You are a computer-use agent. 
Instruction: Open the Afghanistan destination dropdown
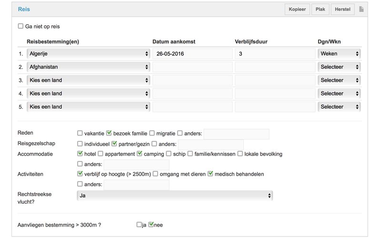[x=88, y=67]
